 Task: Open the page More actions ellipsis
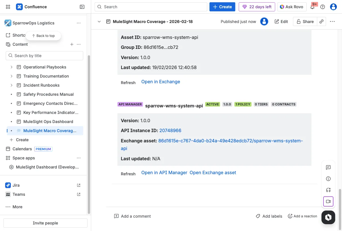tap(332, 22)
